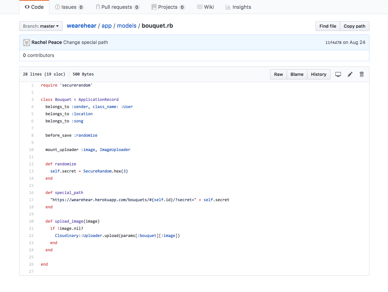View the Raw file contents

coord(278,74)
